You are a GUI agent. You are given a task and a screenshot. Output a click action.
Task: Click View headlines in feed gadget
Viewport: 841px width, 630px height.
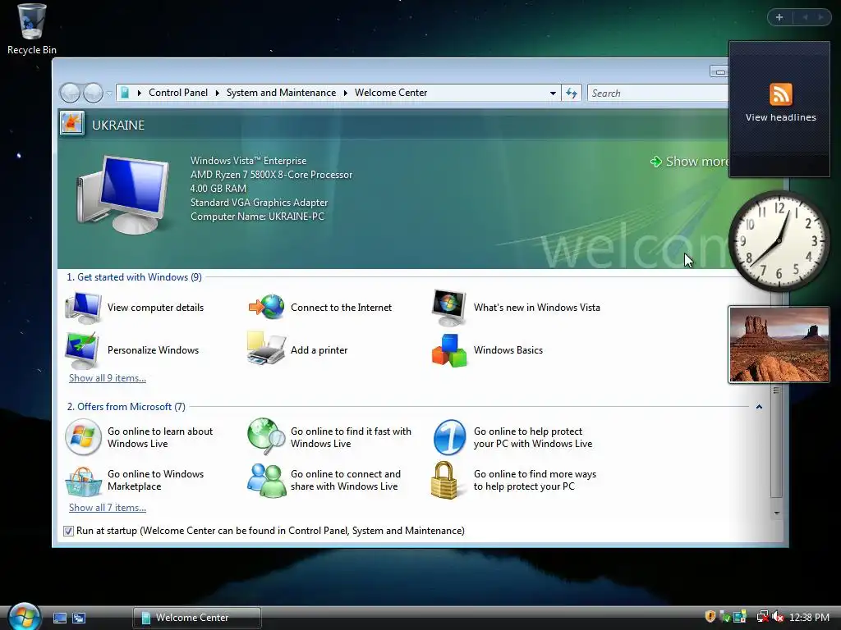pyautogui.click(x=780, y=117)
